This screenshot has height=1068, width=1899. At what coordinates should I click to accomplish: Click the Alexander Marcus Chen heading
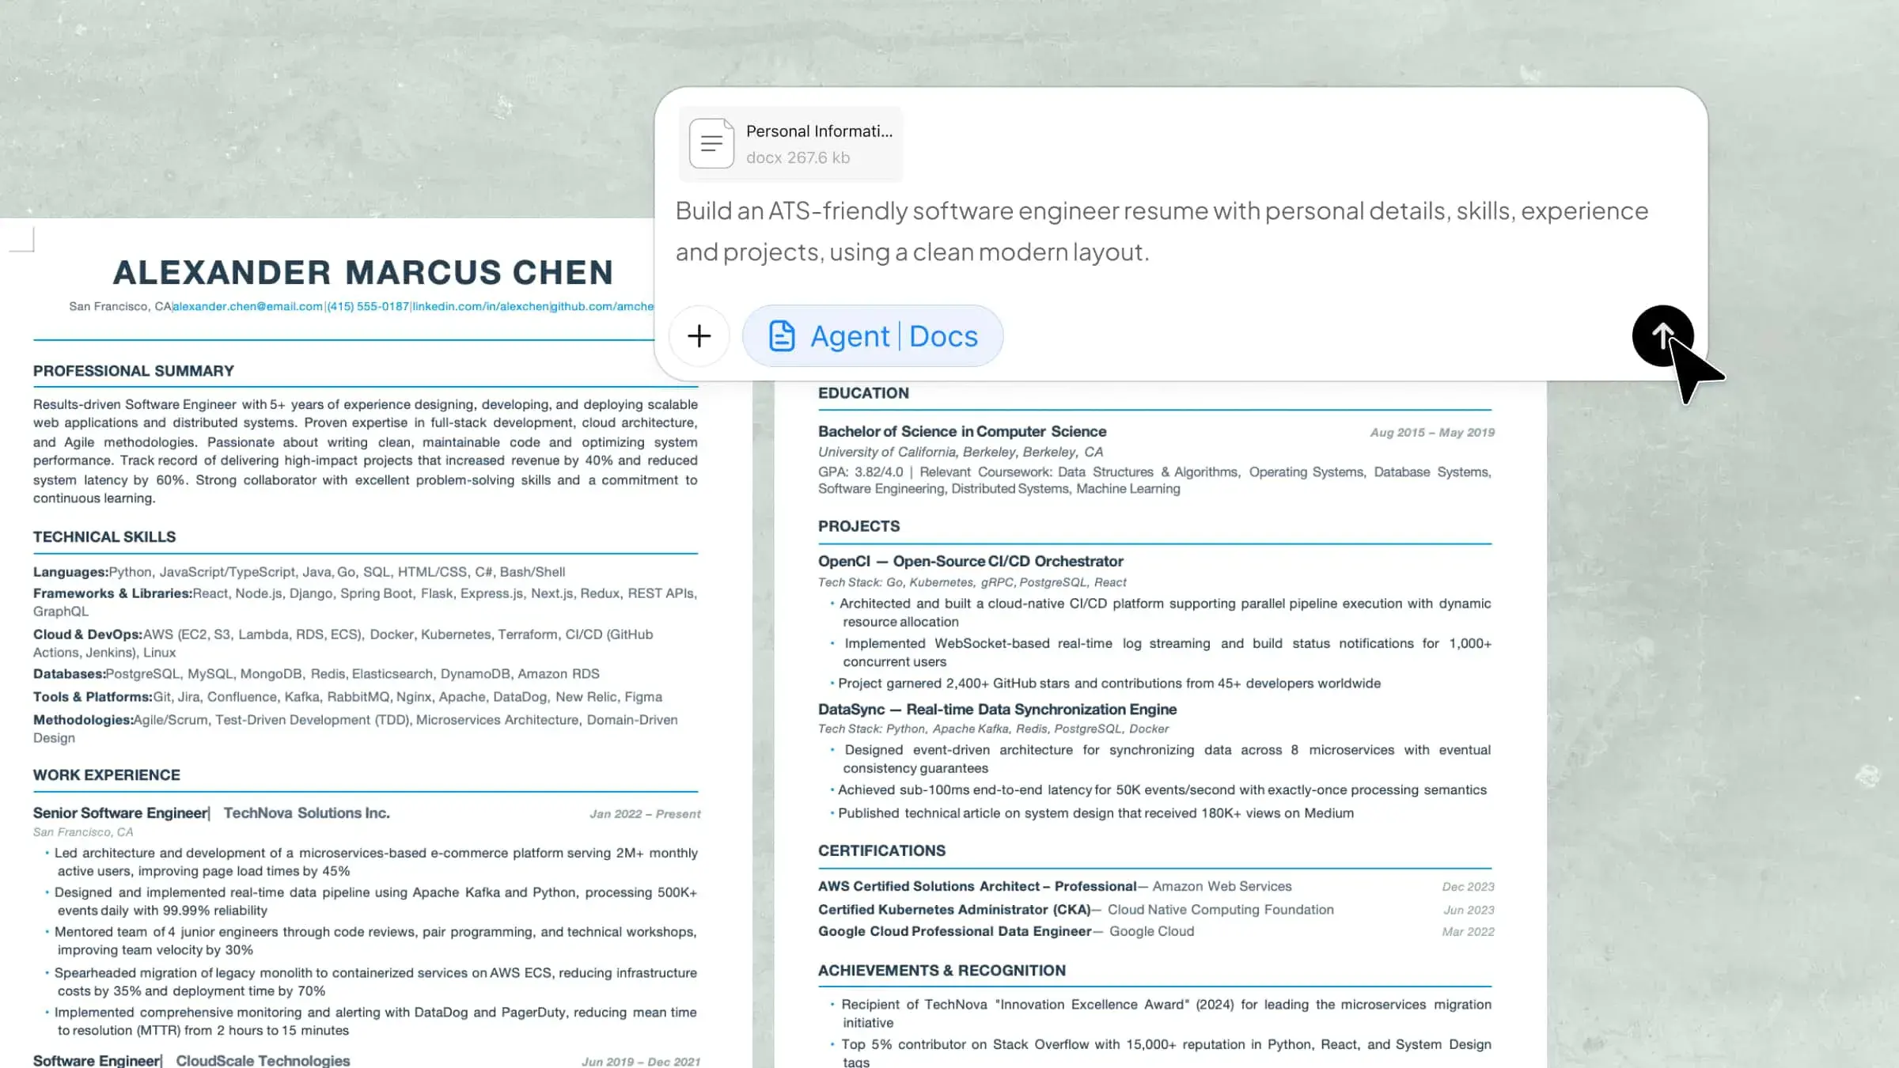[363, 272]
